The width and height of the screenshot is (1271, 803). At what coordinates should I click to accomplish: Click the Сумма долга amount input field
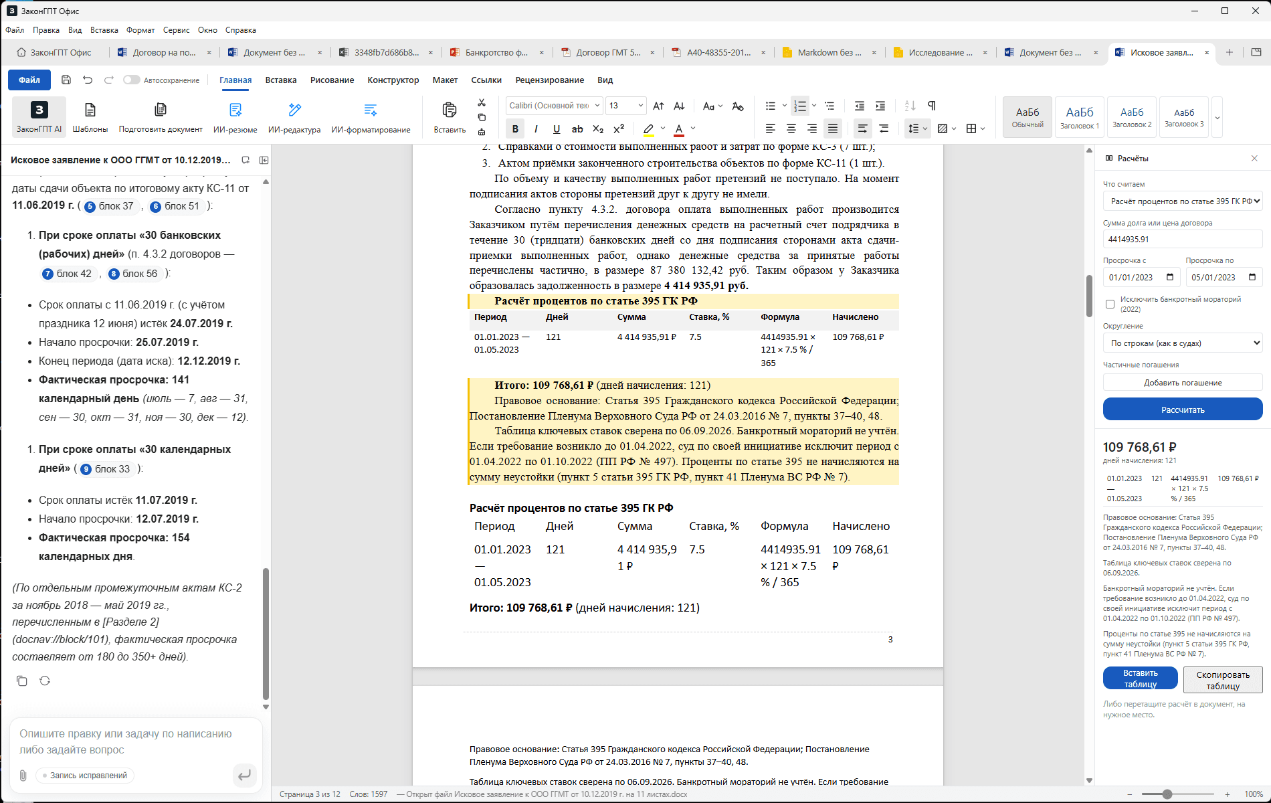tap(1183, 239)
